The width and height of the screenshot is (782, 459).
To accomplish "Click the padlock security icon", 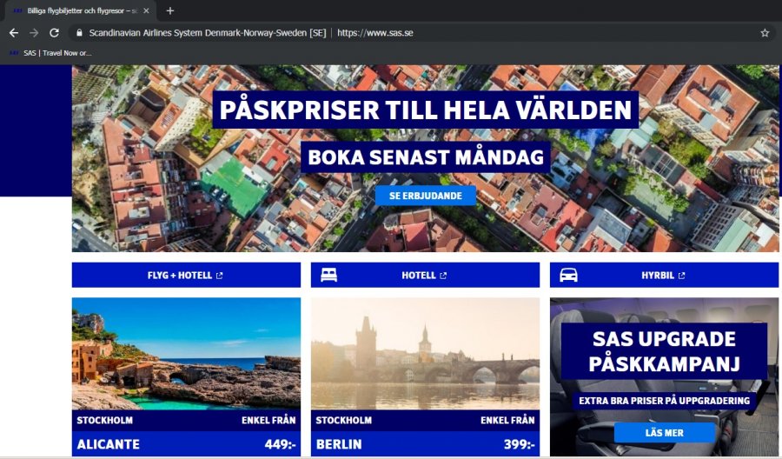I will tap(79, 33).
